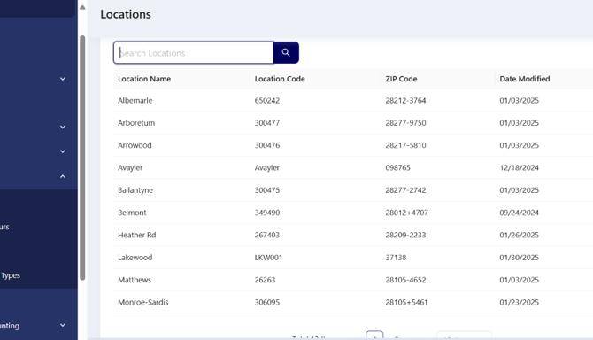Click ZIP code 37138

(396, 257)
